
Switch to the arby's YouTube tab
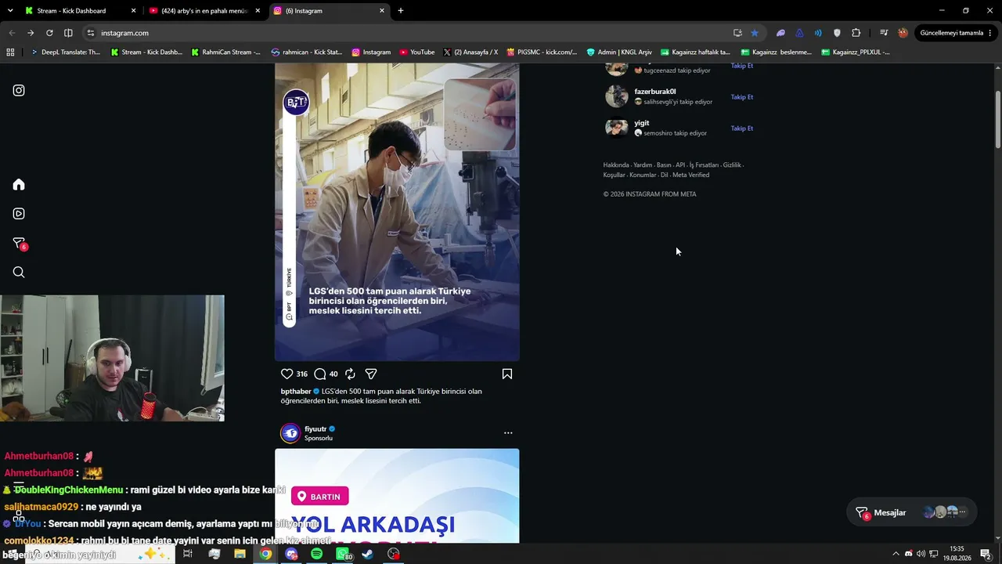click(x=204, y=11)
